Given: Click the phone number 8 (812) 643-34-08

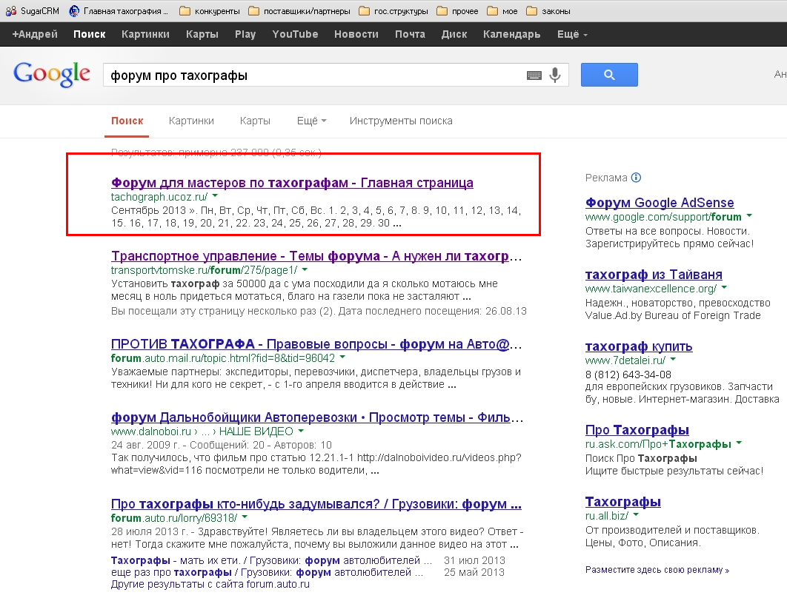Looking at the screenshot, I should point(628,375).
